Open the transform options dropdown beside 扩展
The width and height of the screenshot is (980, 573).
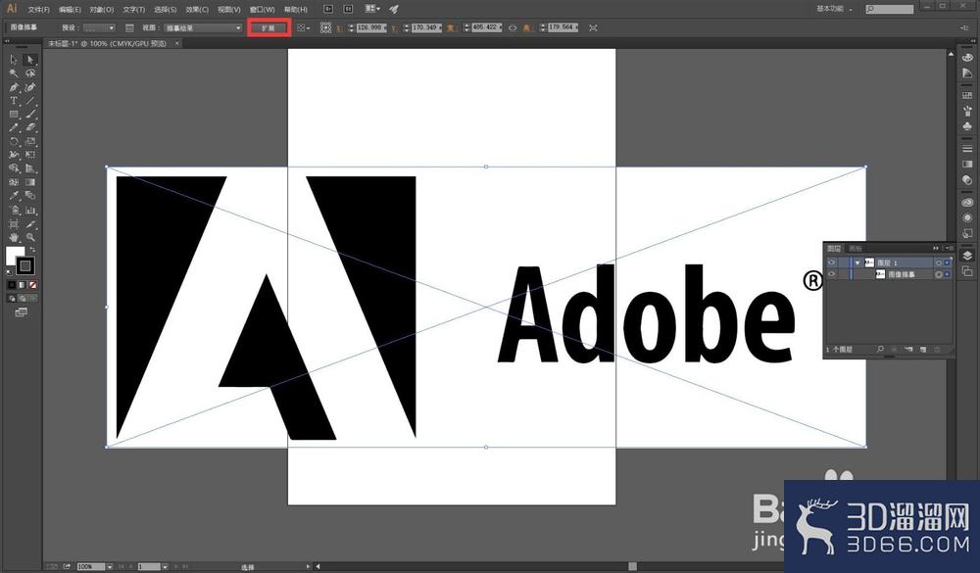[303, 27]
